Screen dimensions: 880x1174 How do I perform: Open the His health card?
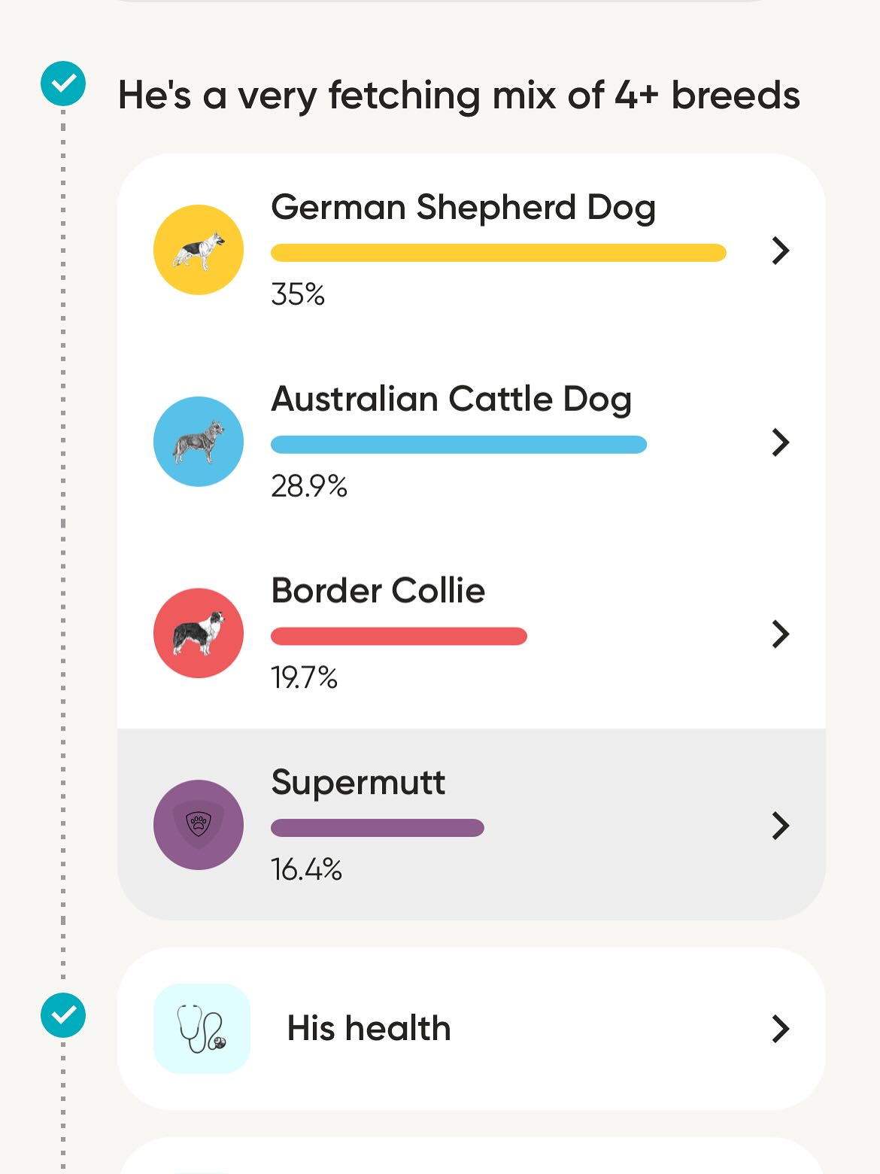tap(471, 1029)
